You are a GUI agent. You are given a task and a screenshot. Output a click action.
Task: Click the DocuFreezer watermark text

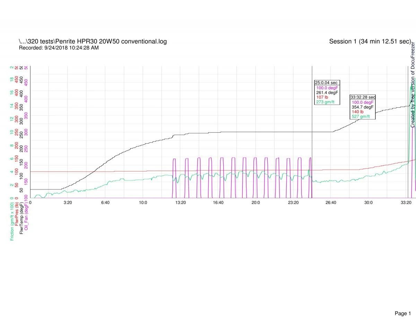coord(413,85)
